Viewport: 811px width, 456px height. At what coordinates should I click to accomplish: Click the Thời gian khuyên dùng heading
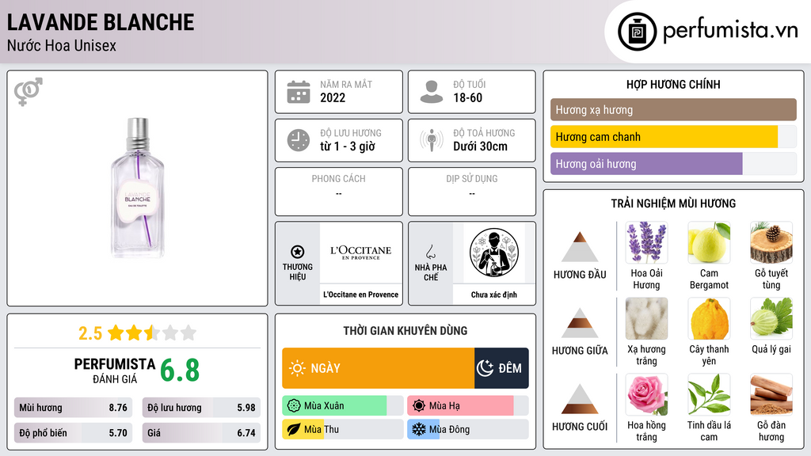coord(405,330)
